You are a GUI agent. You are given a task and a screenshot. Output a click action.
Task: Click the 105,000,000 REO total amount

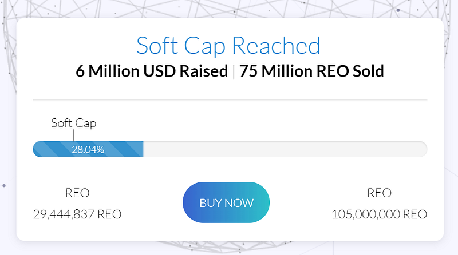[x=380, y=214]
